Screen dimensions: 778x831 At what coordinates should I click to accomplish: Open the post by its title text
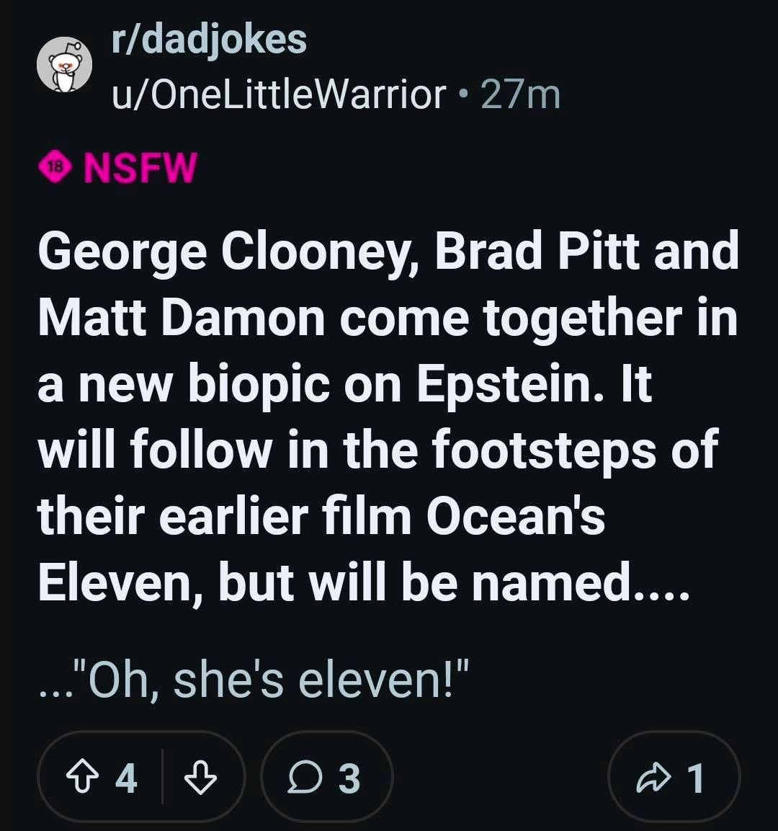pyautogui.click(x=388, y=416)
